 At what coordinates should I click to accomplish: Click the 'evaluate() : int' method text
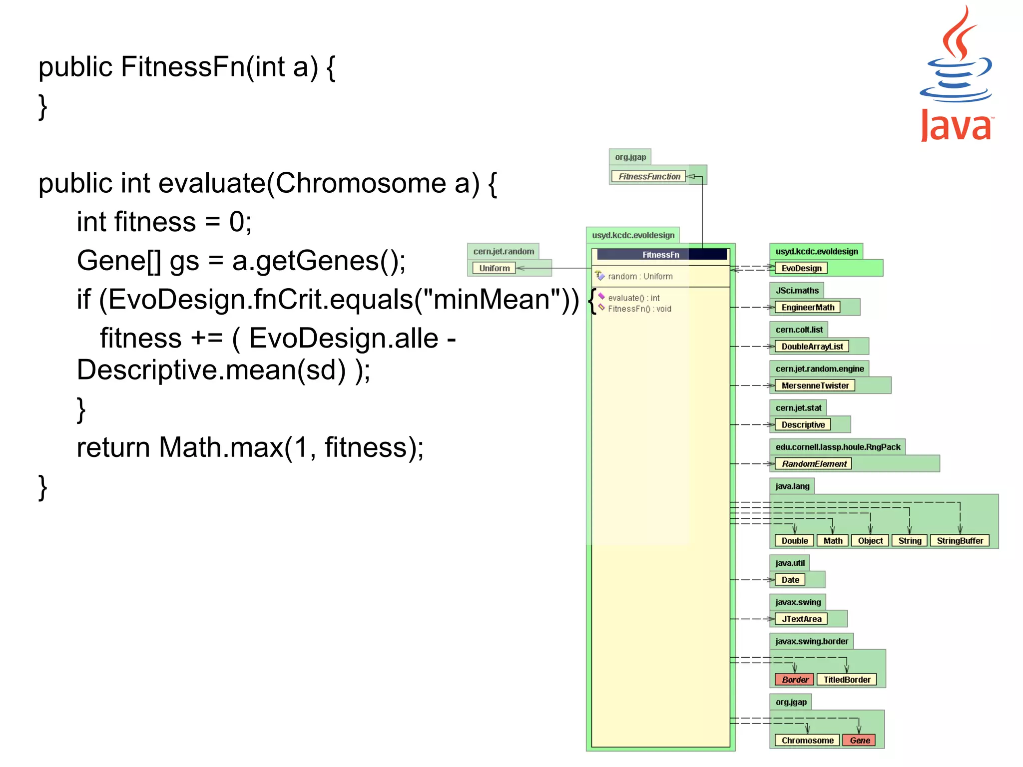point(634,298)
